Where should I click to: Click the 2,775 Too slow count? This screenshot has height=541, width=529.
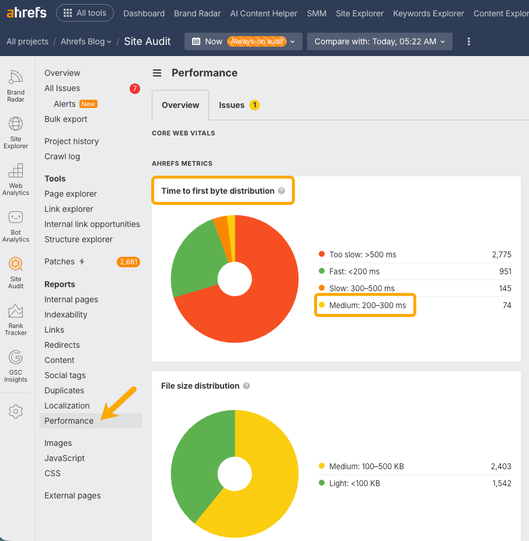click(x=502, y=254)
